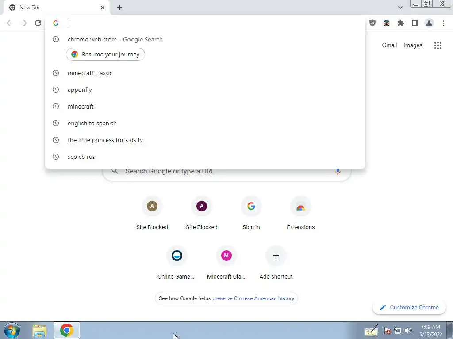Select 'scp cb rus' suggestion
This screenshot has width=453, height=339.
(205, 157)
